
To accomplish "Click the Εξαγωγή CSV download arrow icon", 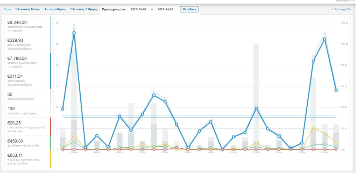I will [332, 9].
